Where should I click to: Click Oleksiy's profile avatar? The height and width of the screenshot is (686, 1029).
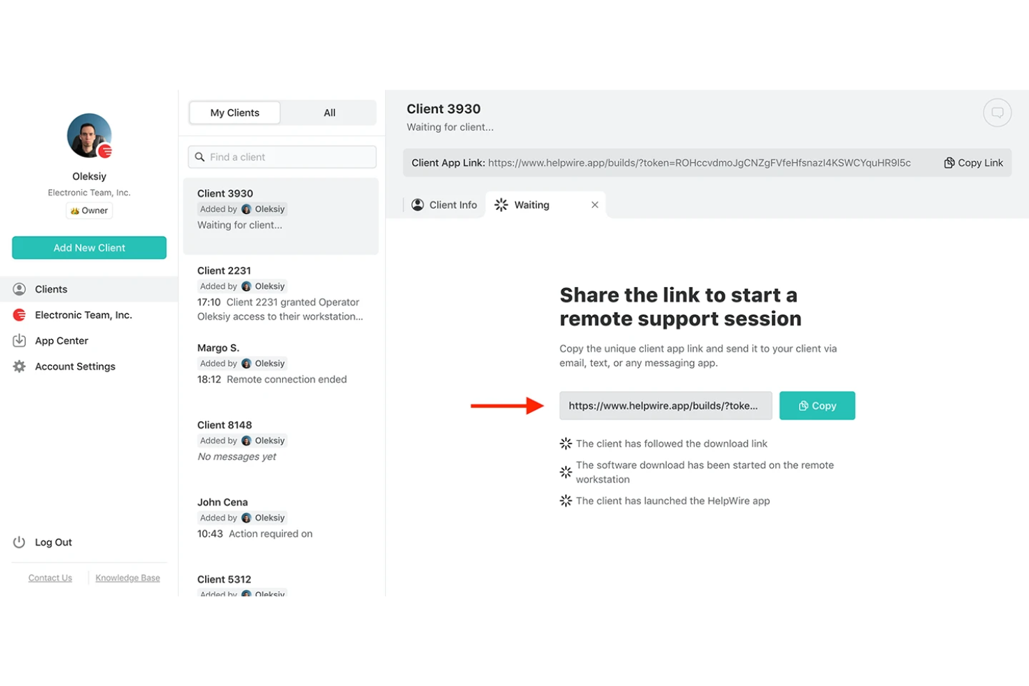89,136
